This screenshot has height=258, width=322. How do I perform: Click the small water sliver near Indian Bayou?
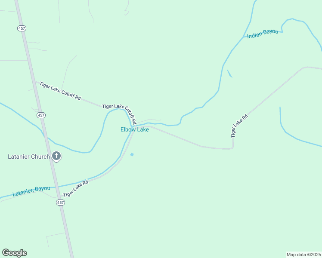pyautogui.click(x=229, y=74)
